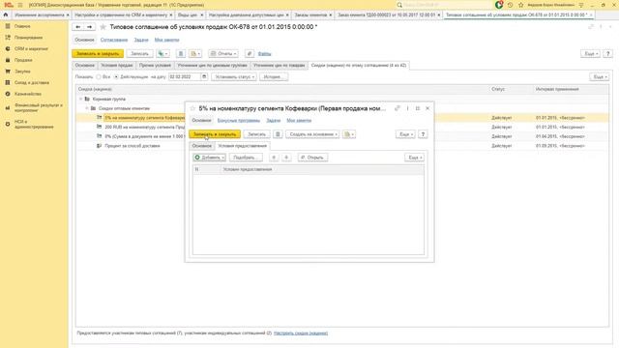This screenshot has height=348, width=619.
Task: Open Добавить dropdown in dialog
Action: 209,158
